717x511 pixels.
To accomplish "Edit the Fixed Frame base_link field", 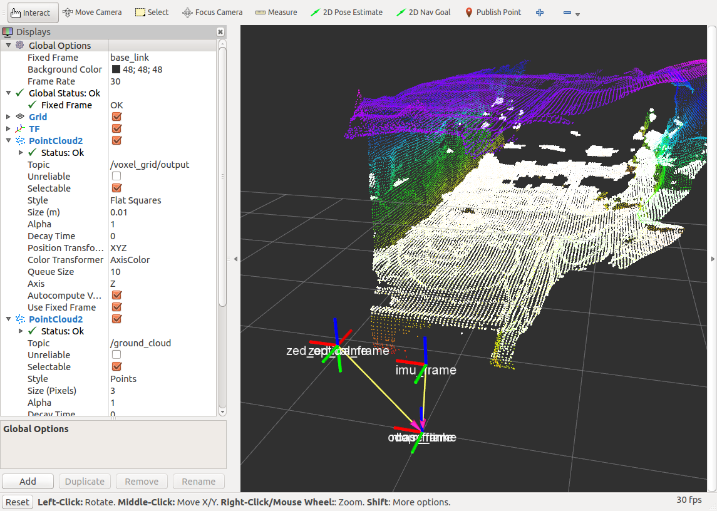I will tap(163, 58).
